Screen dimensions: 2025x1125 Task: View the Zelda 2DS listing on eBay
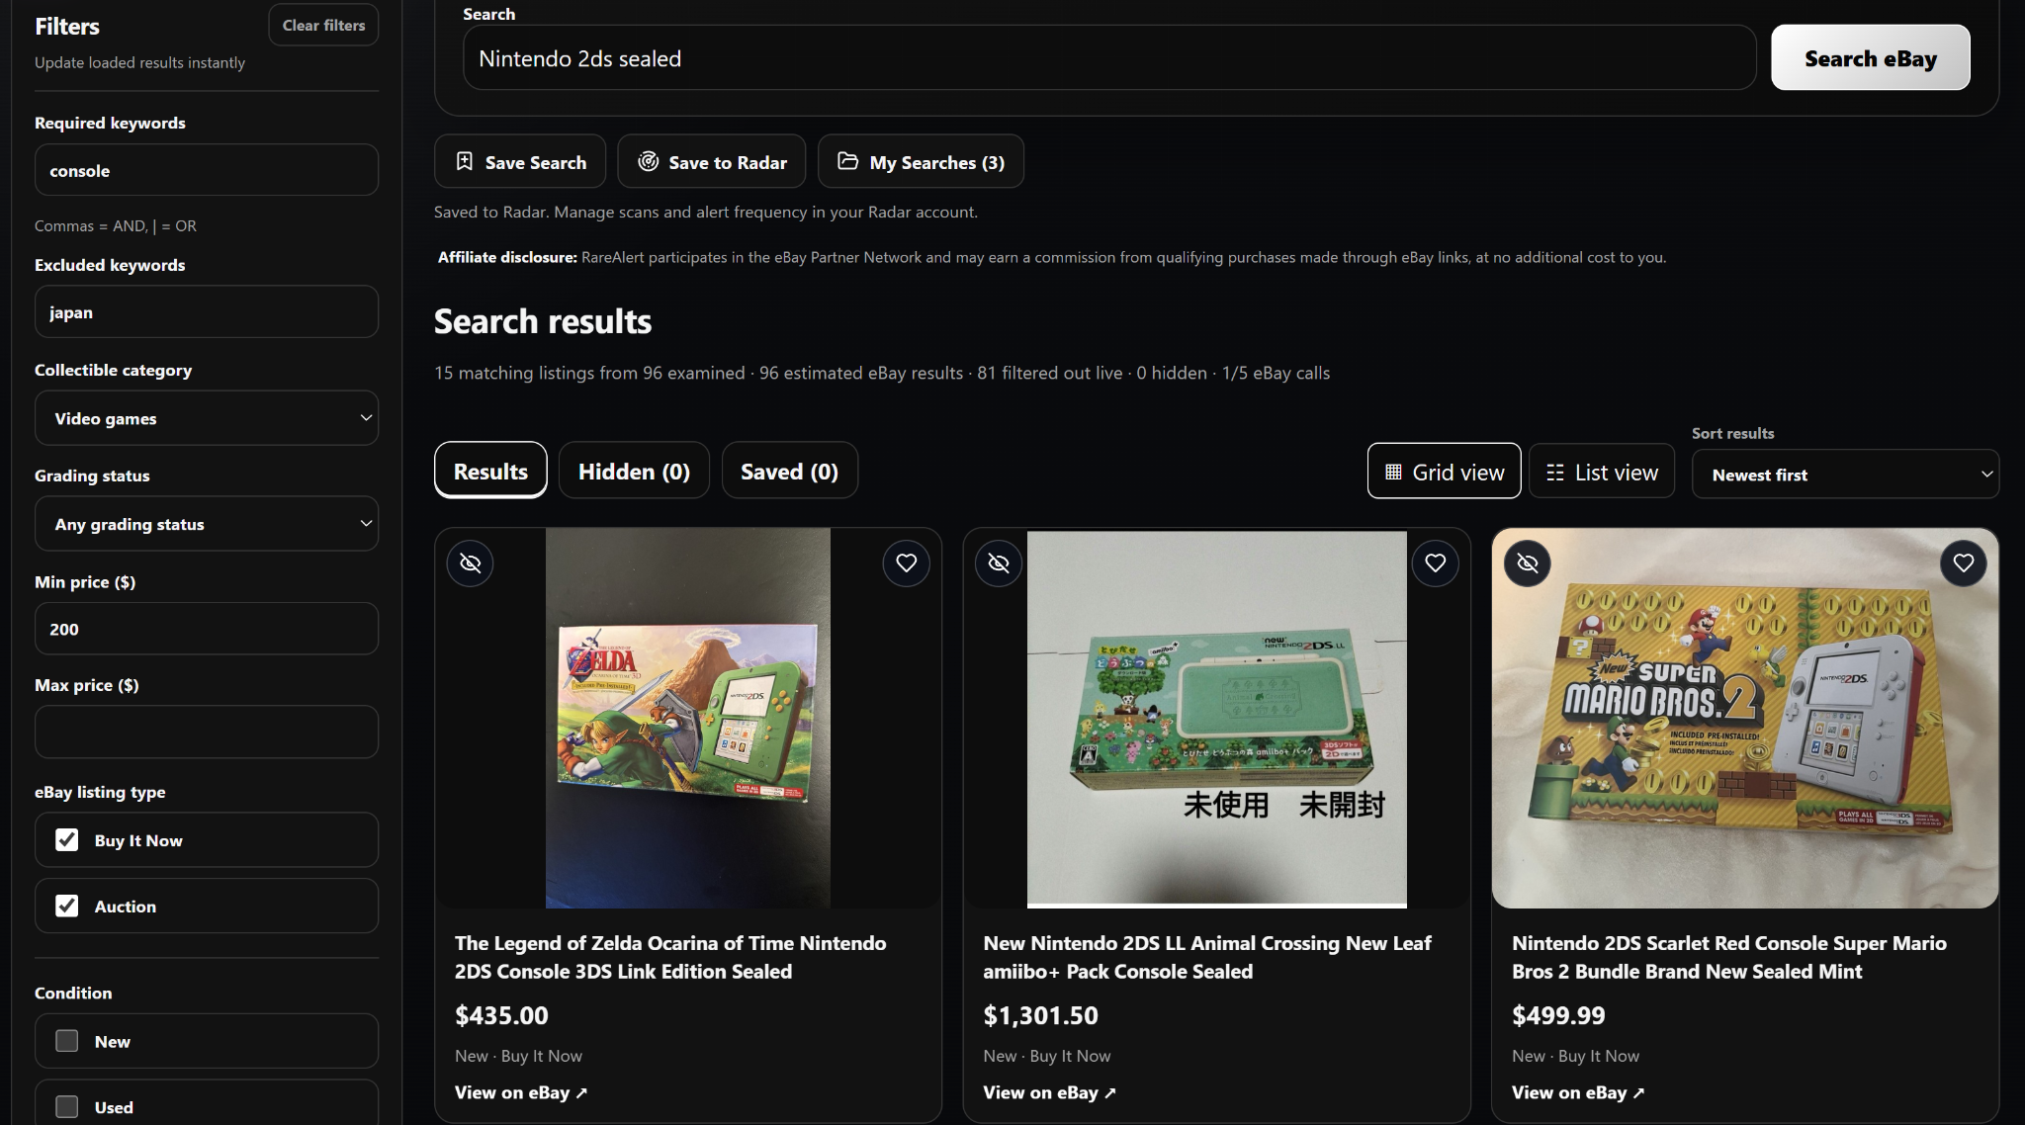pos(521,1092)
